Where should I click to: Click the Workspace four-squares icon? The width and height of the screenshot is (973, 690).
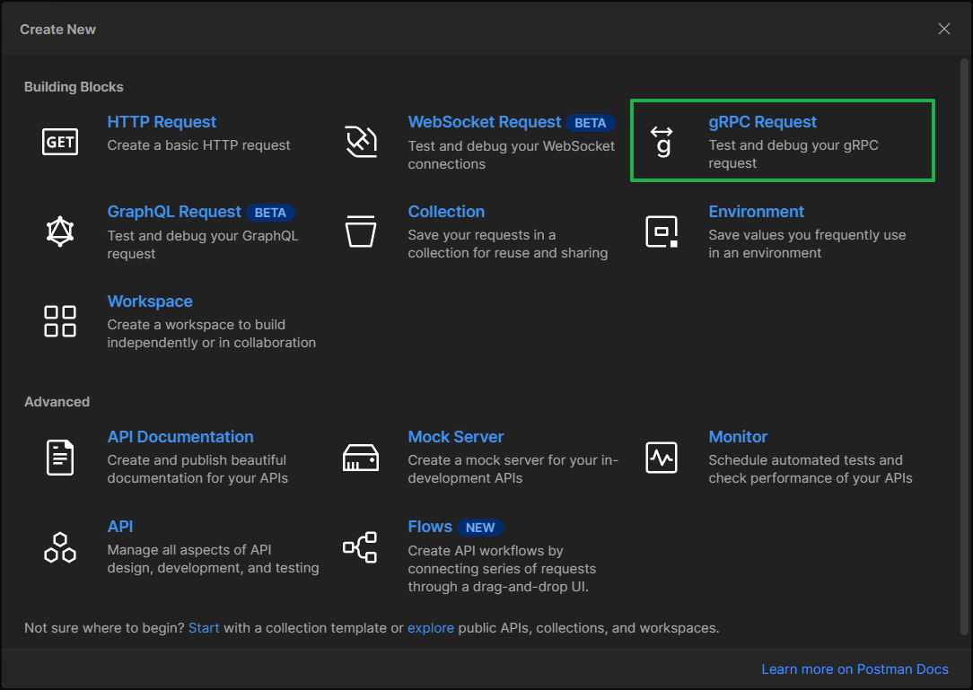click(x=60, y=321)
